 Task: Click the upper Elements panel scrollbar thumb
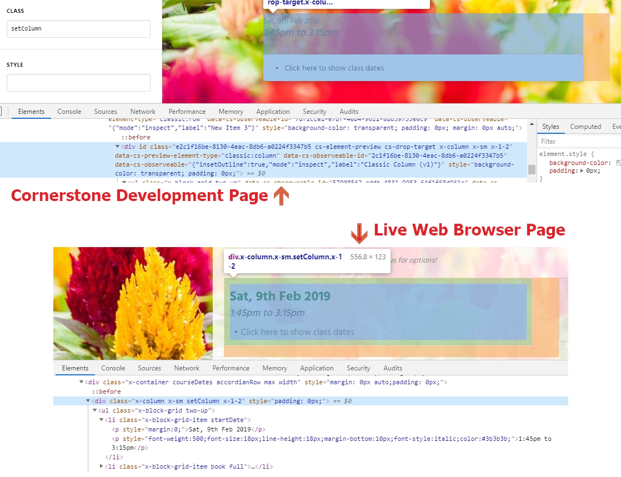[x=532, y=169]
